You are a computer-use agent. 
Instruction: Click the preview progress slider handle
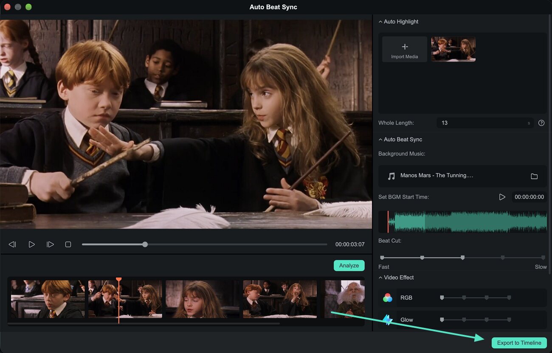[145, 244]
